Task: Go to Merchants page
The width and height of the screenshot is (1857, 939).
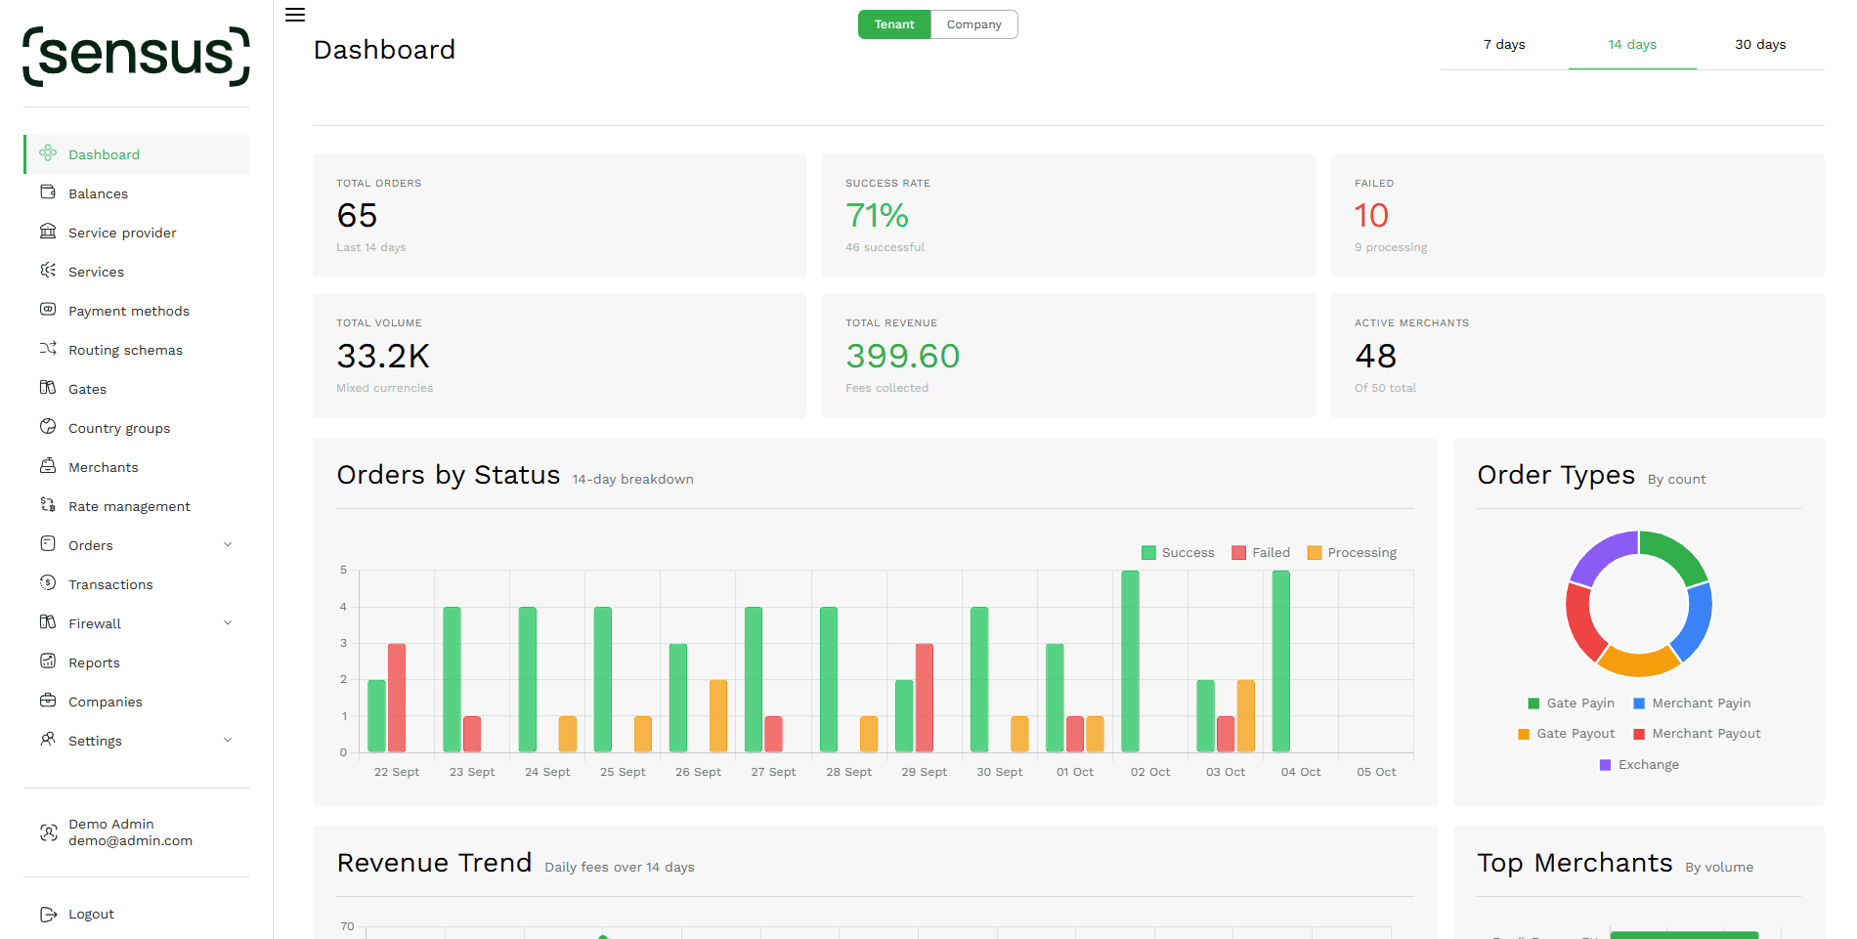Action: (137, 467)
